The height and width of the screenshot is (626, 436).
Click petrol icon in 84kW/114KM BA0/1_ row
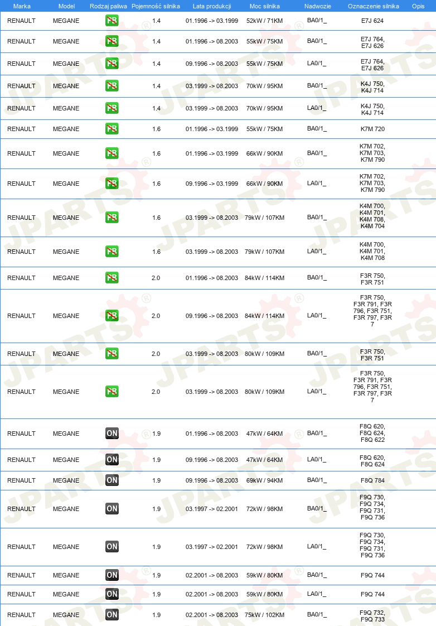point(112,278)
